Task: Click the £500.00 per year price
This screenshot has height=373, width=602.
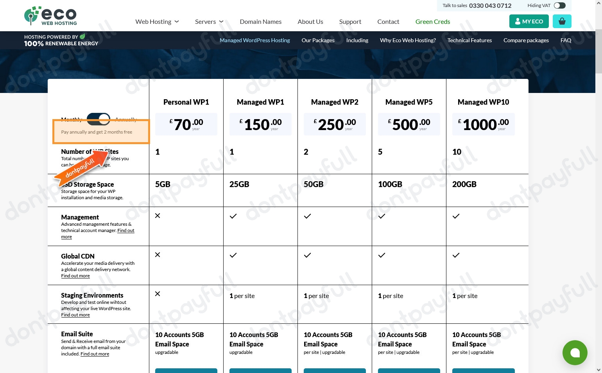Action: point(409,124)
